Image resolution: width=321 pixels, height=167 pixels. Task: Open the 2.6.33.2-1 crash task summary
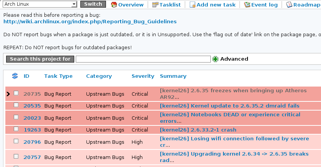(198, 130)
